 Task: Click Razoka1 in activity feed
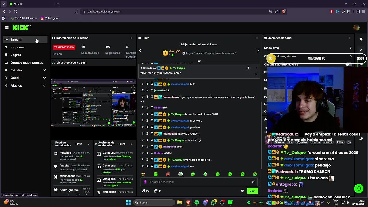coord(65,166)
